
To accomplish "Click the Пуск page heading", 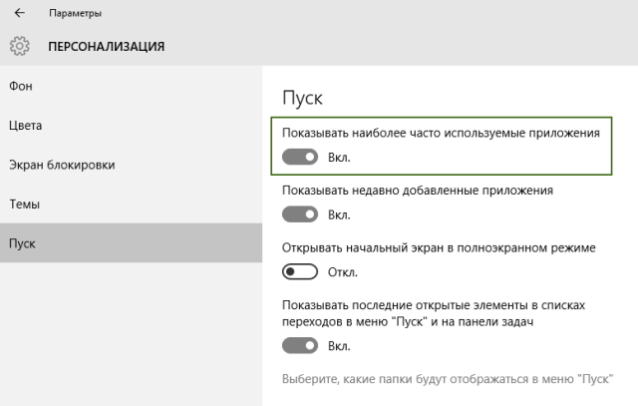I will (302, 98).
